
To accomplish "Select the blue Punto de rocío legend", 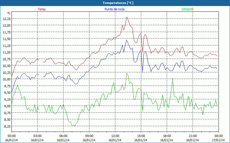I will click(114, 9).
